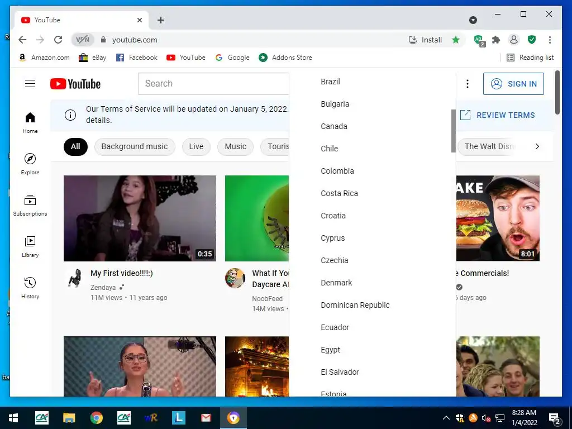572x429 pixels.
Task: Click the bookmark star icon
Action: click(x=456, y=40)
